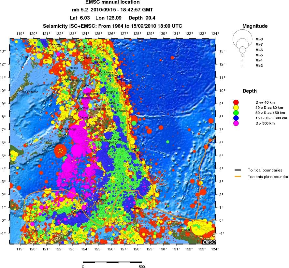This screenshot has width=289, height=268.
Task: Click the 'Dipolog' city label
Action: (x=83, y=108)
